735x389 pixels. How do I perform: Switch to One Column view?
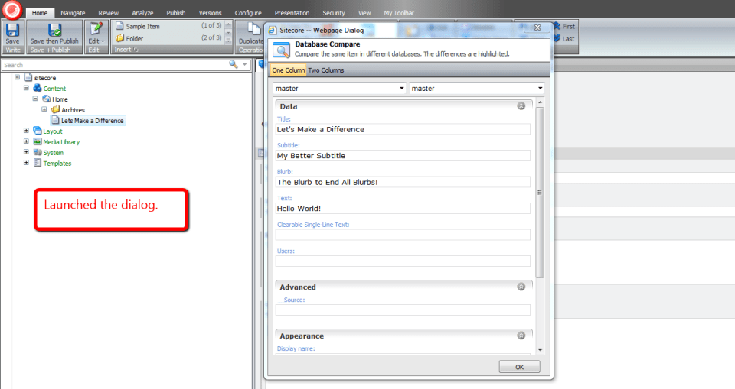pyautogui.click(x=289, y=70)
